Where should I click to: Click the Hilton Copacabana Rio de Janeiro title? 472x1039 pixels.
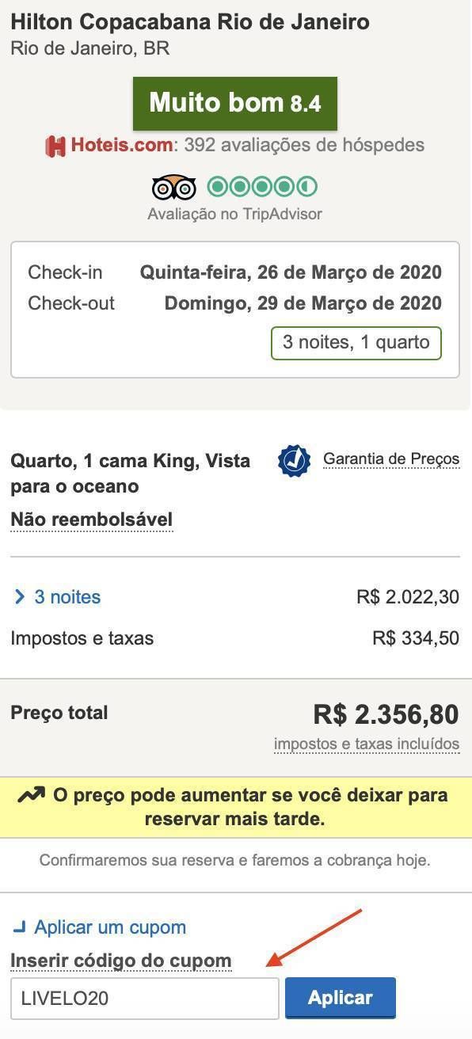(190, 22)
